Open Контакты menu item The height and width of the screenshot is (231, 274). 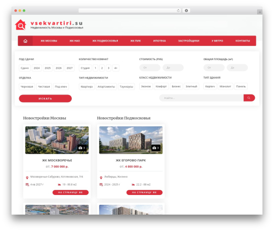243,41
